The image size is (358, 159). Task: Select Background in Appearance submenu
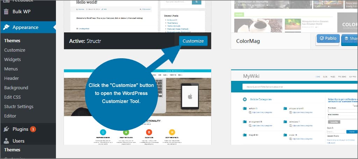coord(16,88)
